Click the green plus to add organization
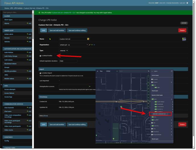The width and height of the screenshot is (196, 150). point(92,45)
